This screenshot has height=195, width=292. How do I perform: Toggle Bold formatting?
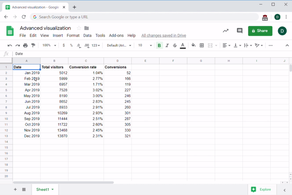(x=159, y=45)
